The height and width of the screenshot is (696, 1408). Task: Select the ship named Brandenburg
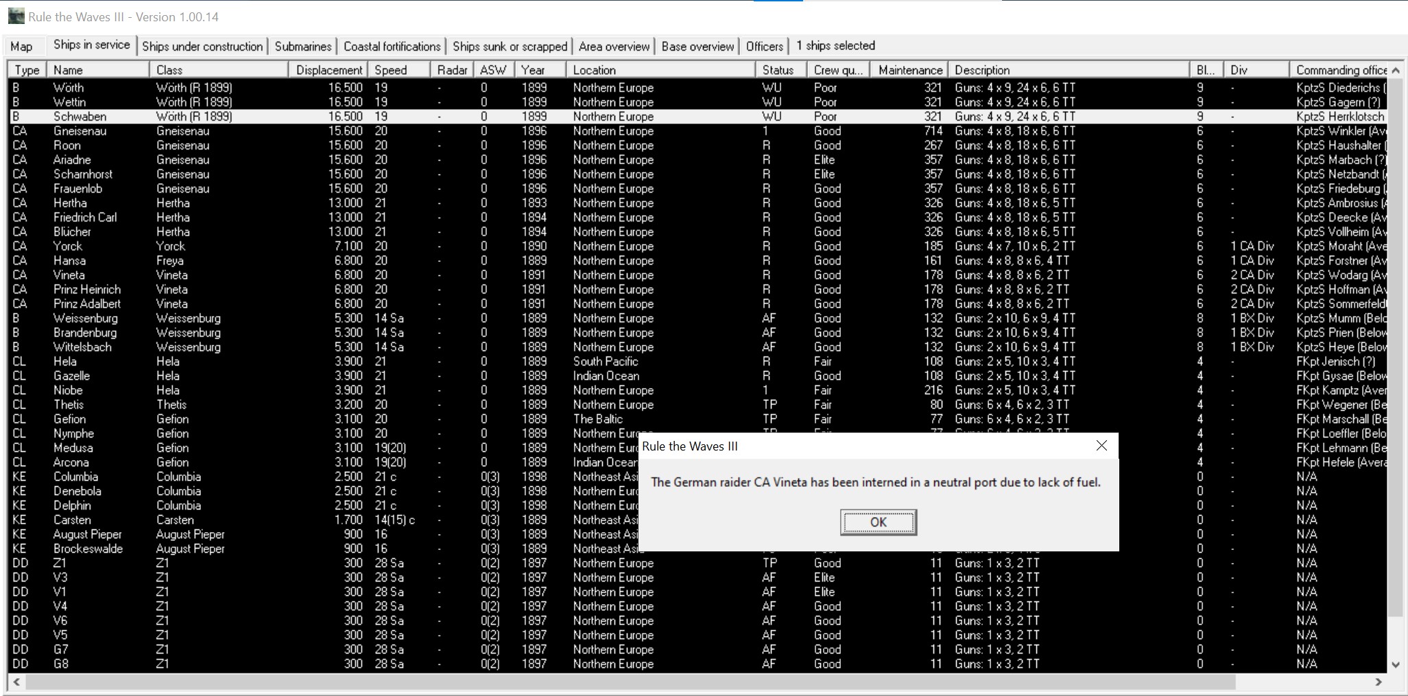(x=697, y=333)
